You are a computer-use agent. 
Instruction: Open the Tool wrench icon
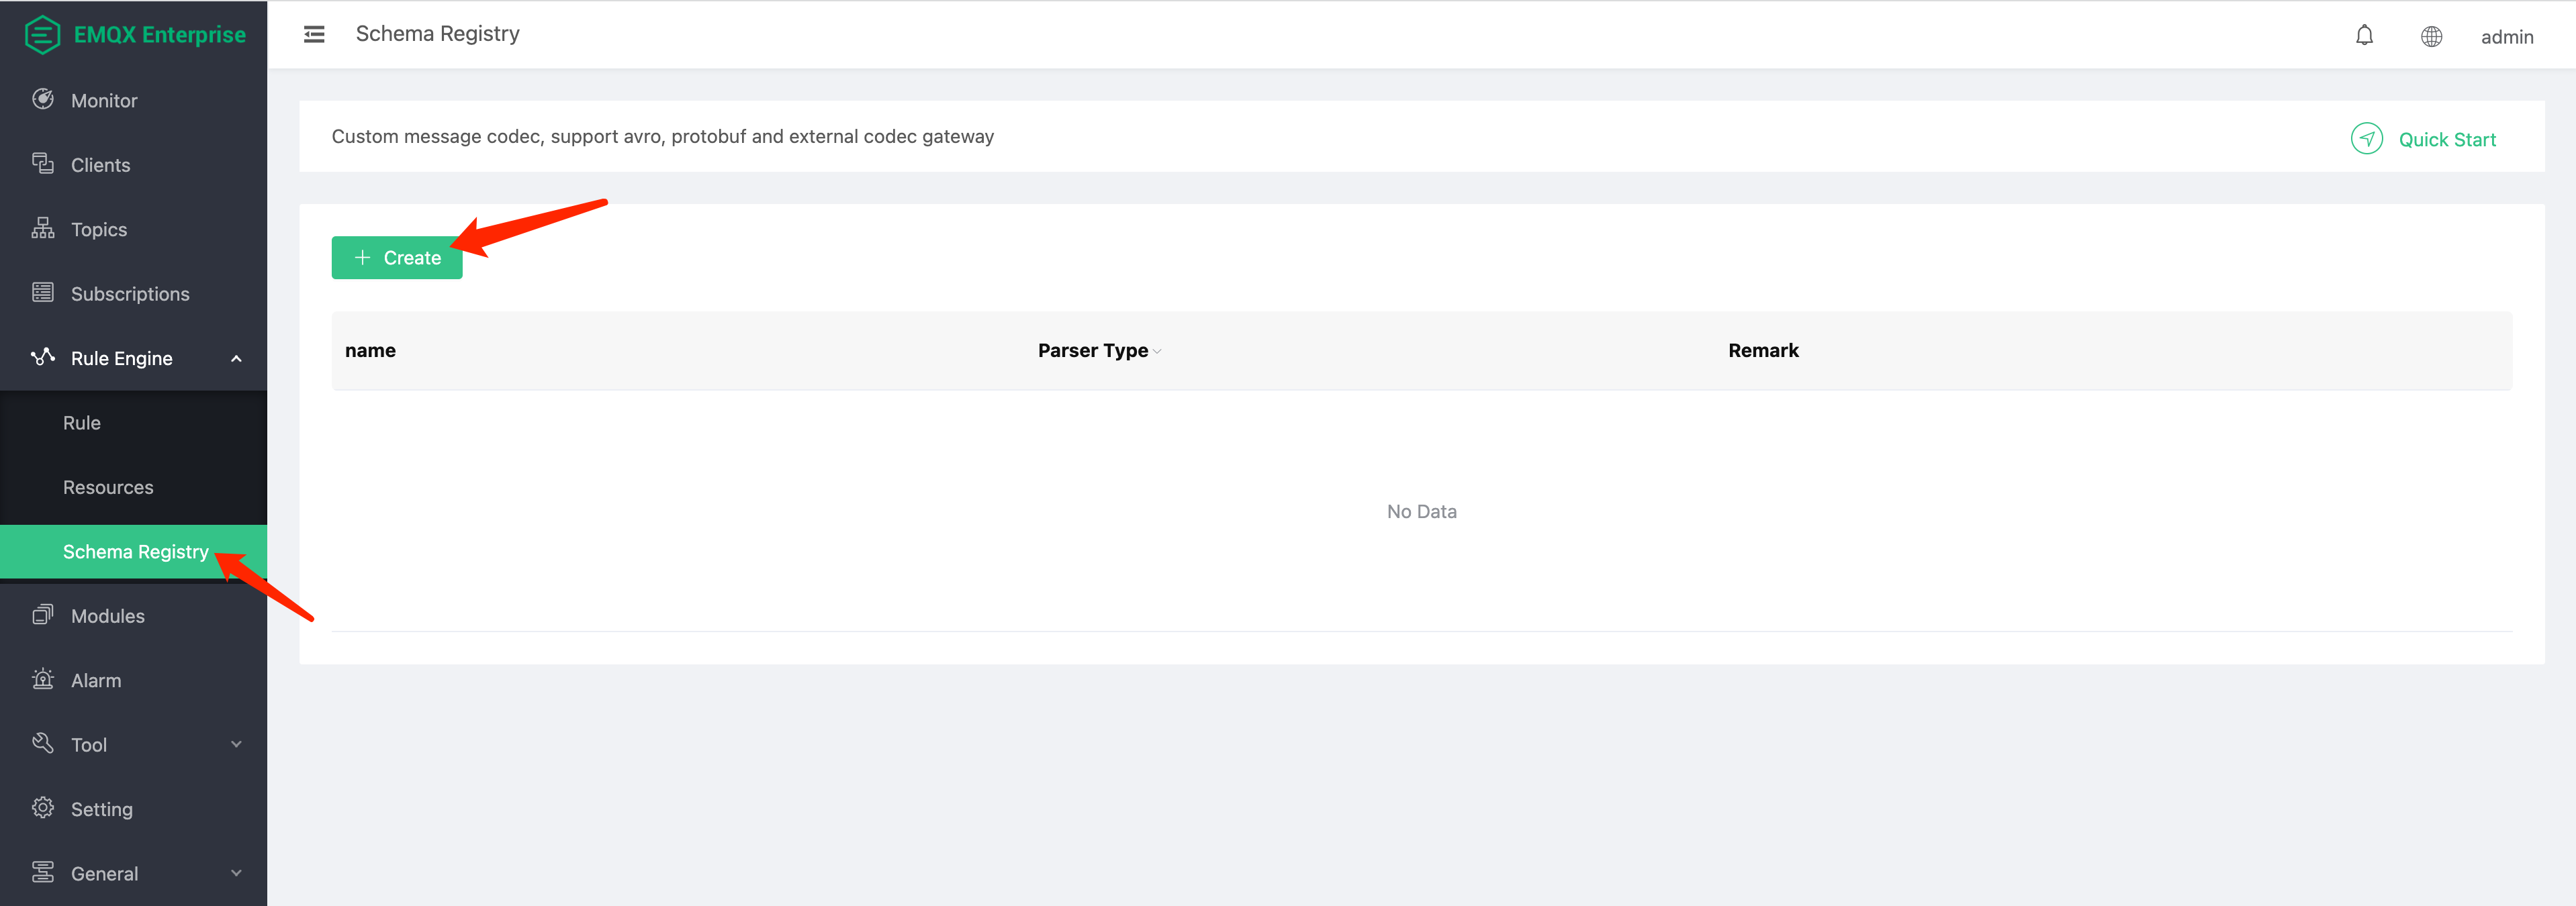click(x=42, y=744)
